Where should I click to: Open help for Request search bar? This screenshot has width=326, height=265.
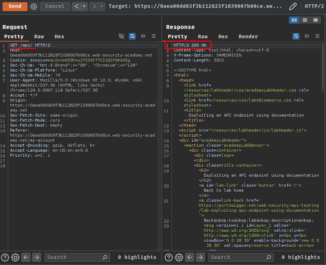5,257
